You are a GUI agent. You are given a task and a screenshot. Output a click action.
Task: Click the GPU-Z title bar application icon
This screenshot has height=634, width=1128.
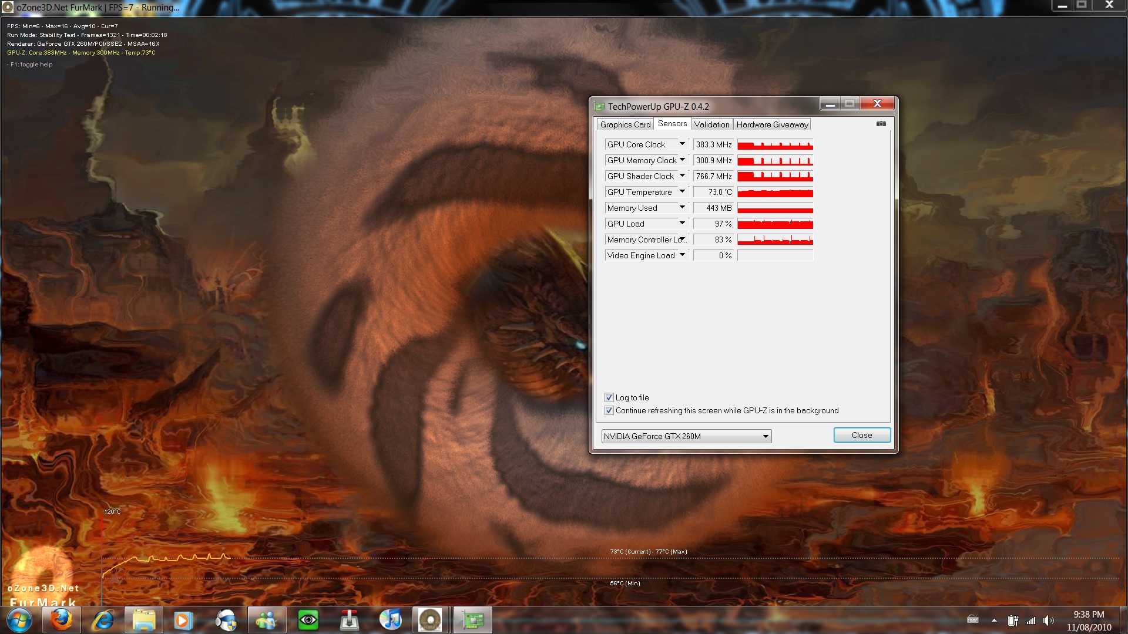tap(599, 106)
